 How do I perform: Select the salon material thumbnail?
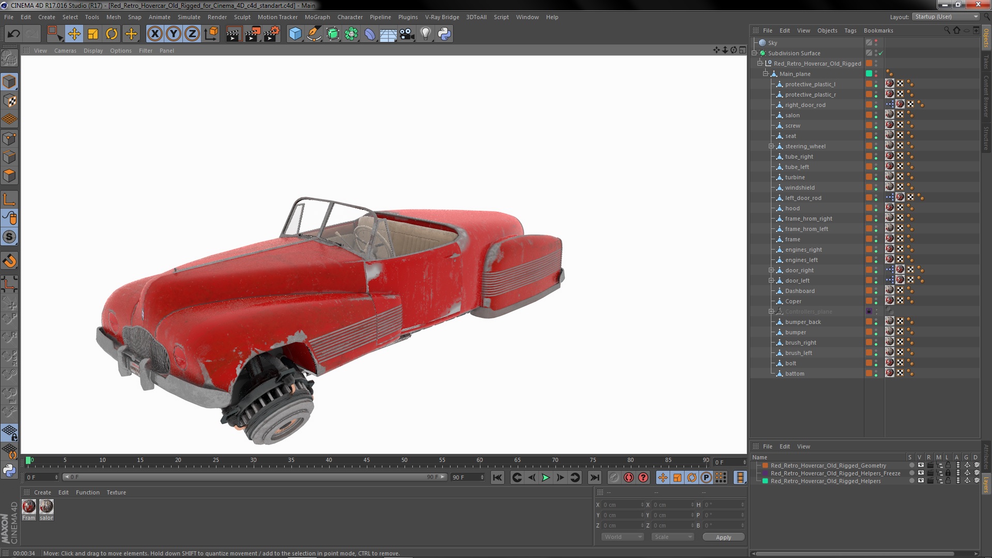(x=47, y=507)
